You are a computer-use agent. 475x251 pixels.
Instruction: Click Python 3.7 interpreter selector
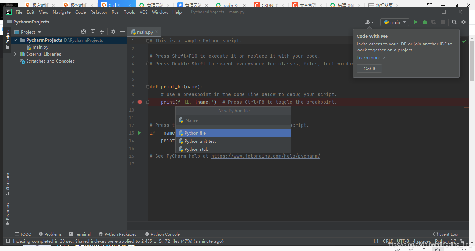click(x=445, y=241)
